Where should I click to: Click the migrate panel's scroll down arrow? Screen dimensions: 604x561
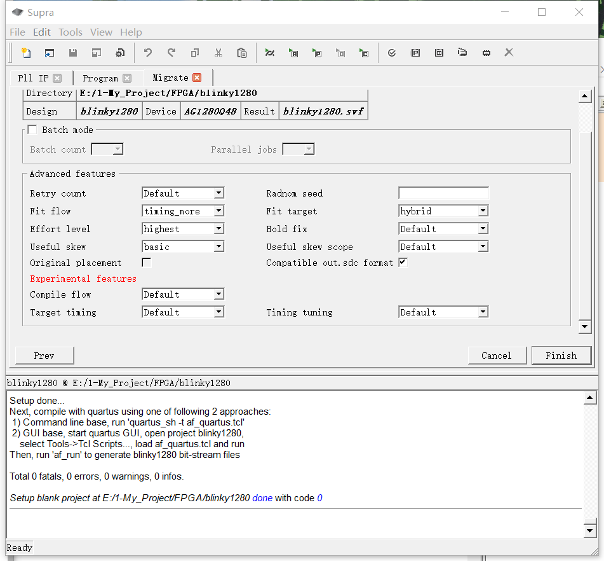pos(585,326)
